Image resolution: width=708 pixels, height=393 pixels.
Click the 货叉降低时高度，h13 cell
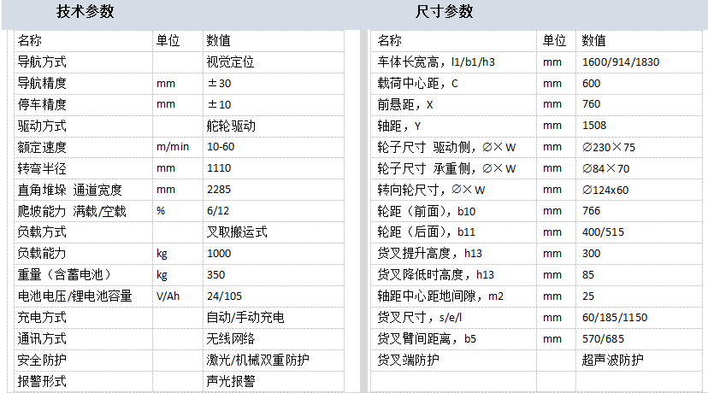(454, 275)
